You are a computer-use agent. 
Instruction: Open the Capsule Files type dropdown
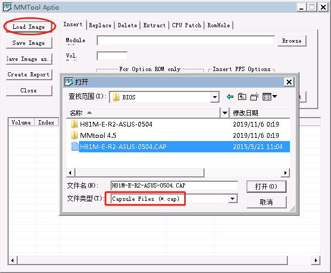coord(233,199)
